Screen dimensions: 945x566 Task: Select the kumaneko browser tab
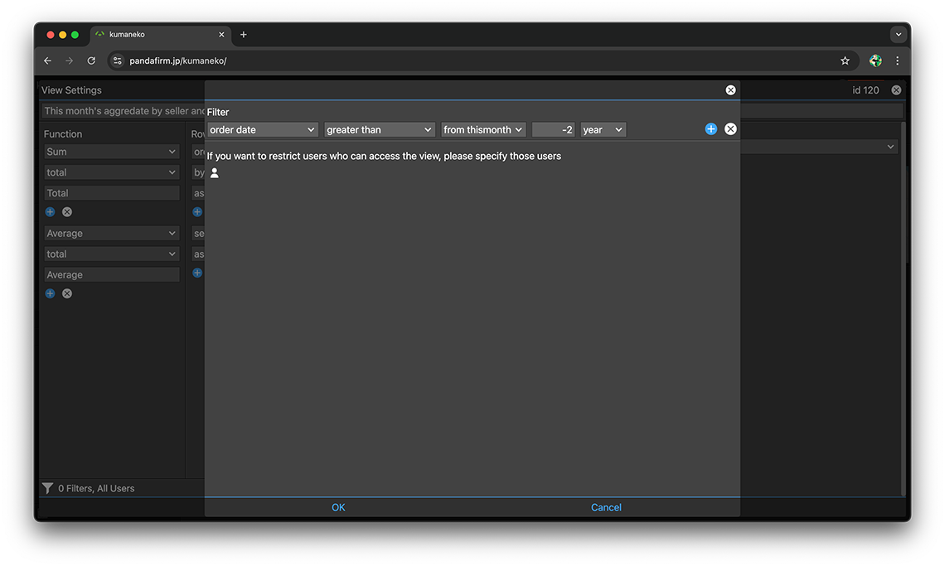click(157, 35)
